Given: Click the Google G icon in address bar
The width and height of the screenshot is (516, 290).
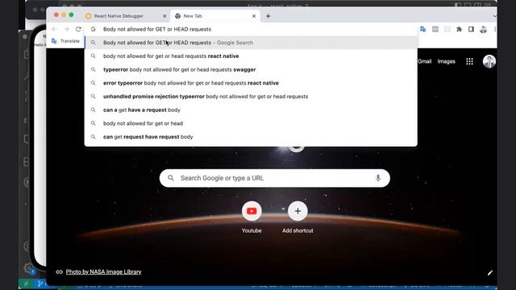Looking at the screenshot, I should [x=94, y=29].
